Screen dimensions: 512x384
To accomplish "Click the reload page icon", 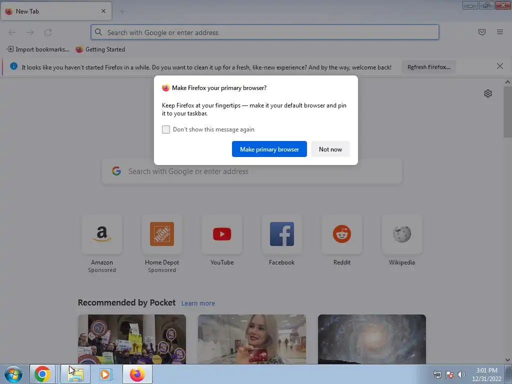I will point(48,32).
